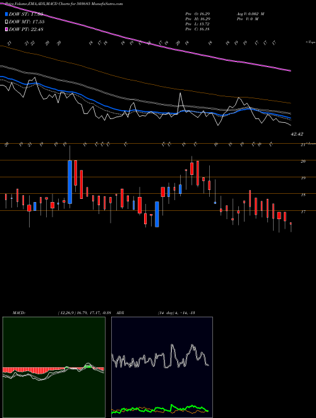
Task: Click the Pre L: 15.72 value
Action: point(198,24)
